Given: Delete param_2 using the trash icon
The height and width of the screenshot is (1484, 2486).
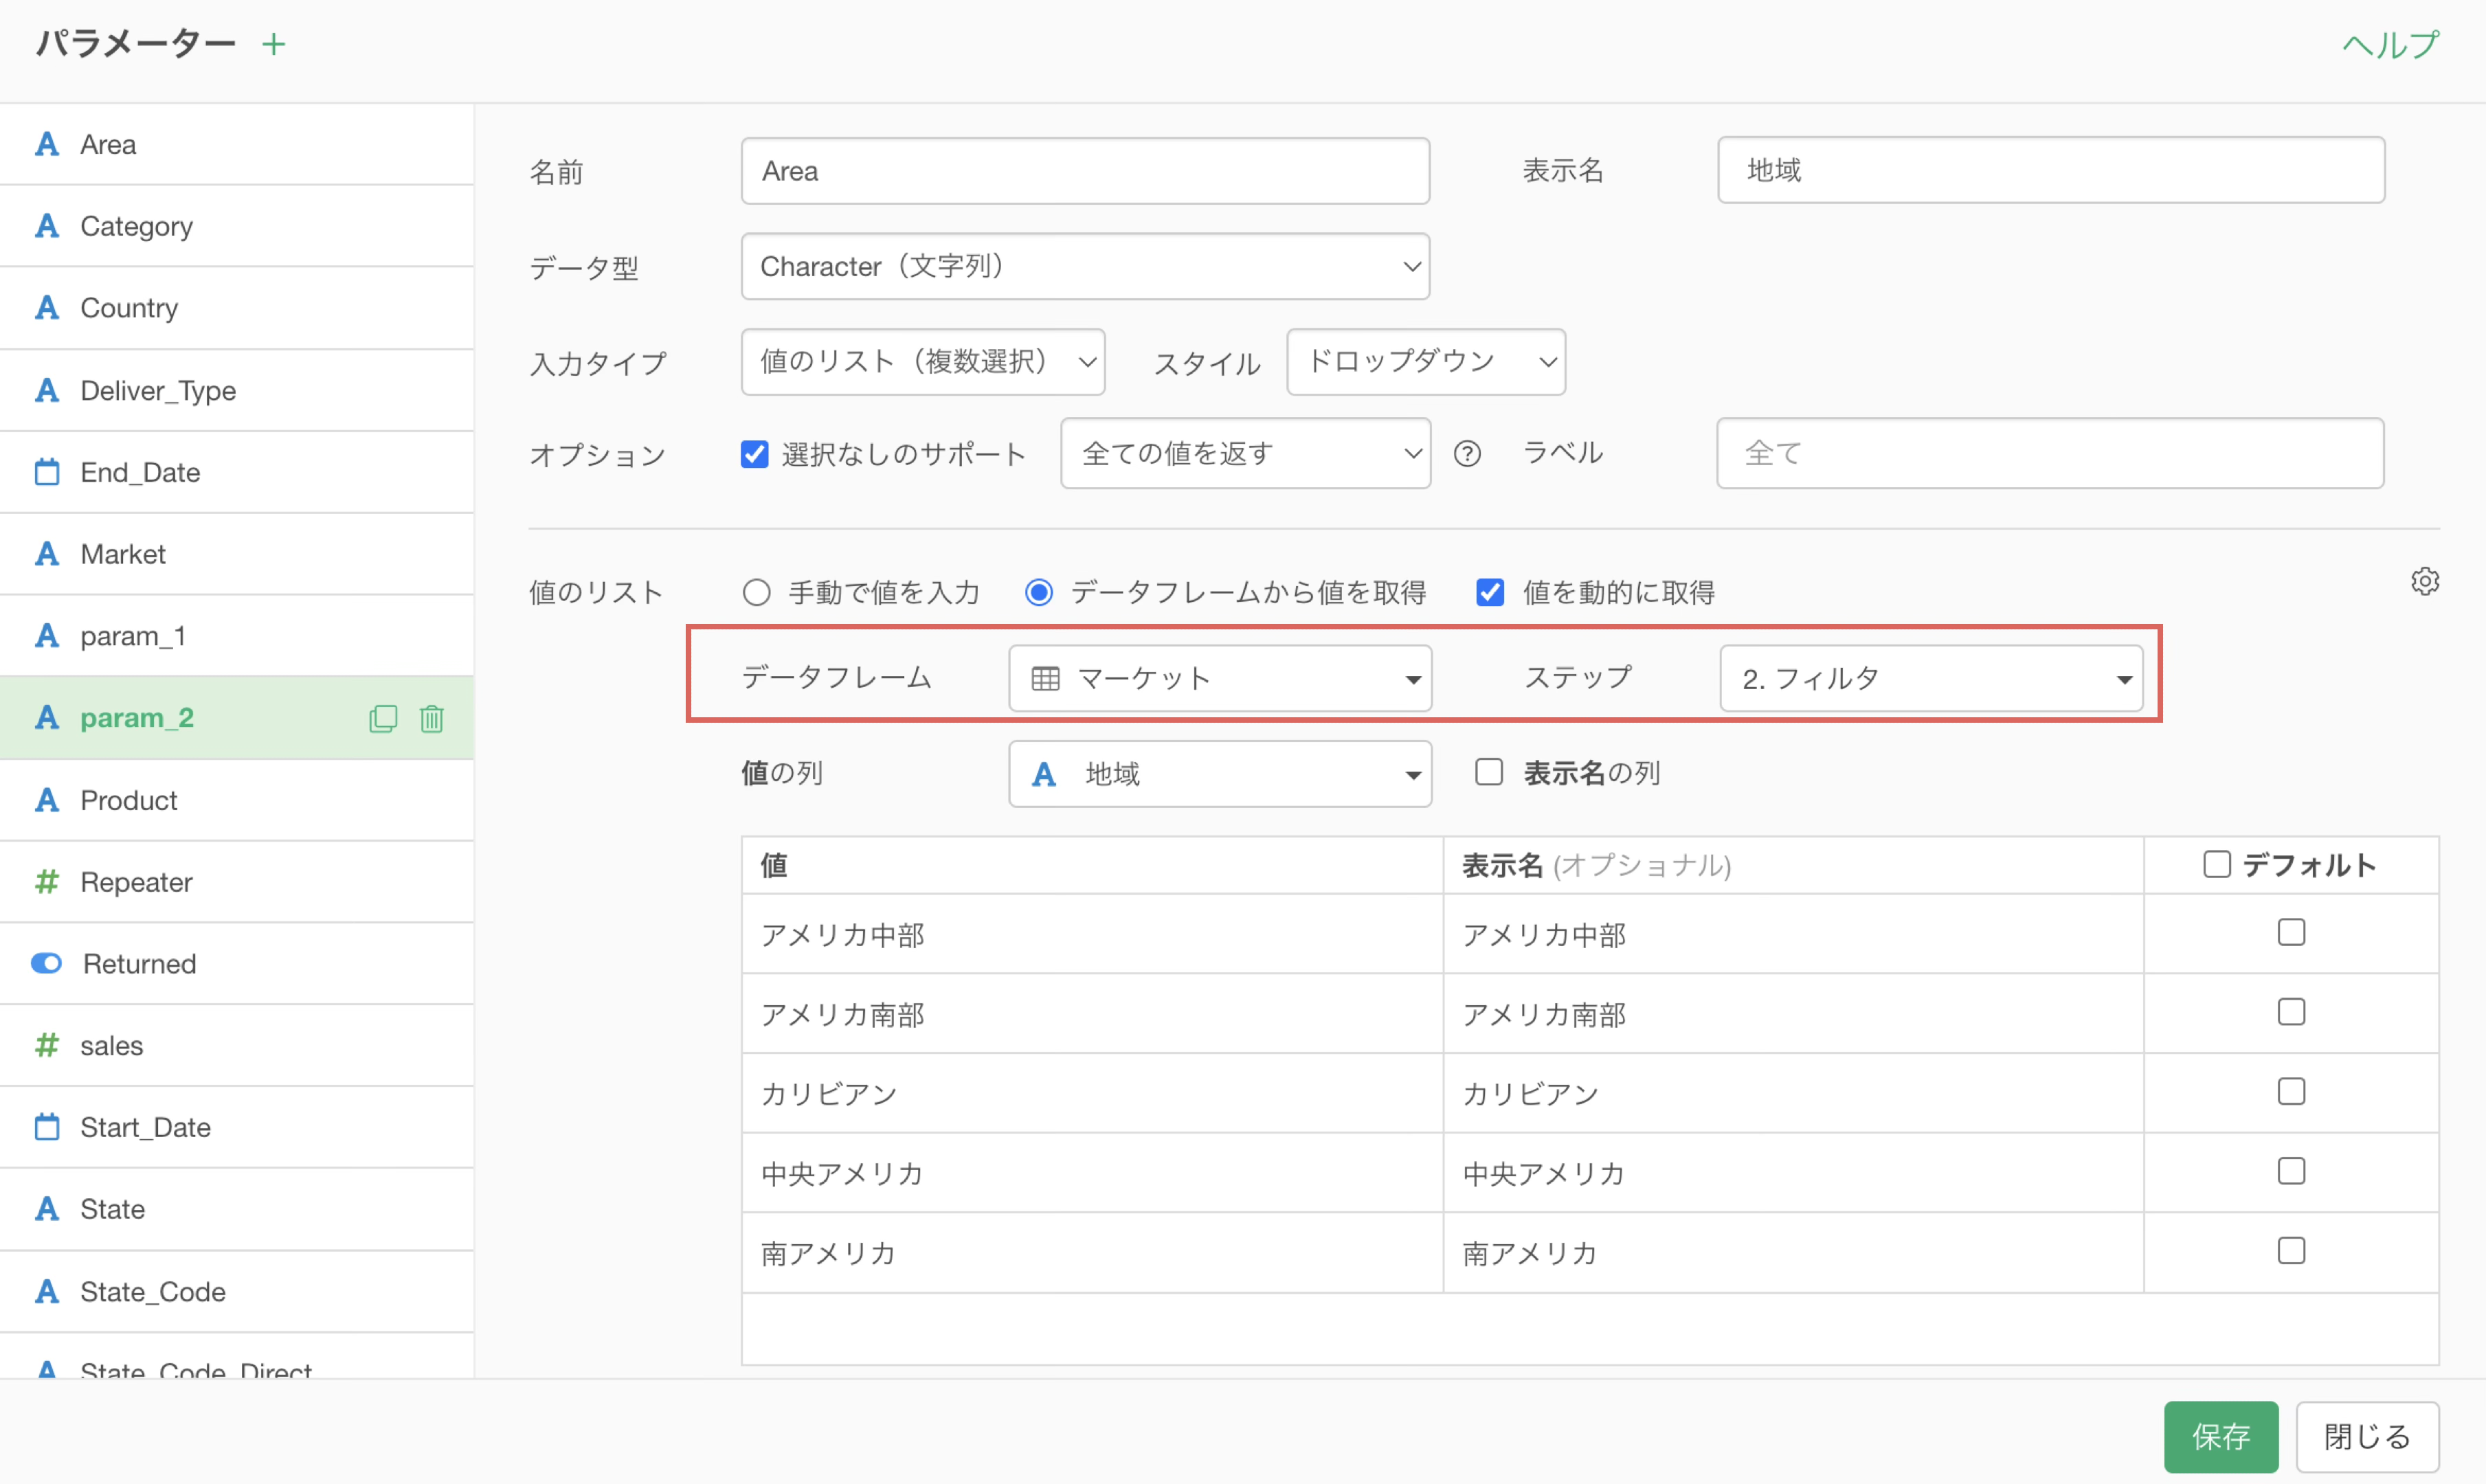Looking at the screenshot, I should tap(431, 718).
